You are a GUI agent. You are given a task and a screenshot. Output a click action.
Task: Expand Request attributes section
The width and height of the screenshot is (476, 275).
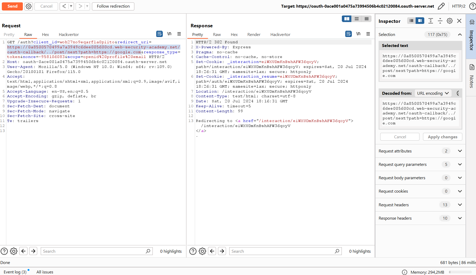420,151
